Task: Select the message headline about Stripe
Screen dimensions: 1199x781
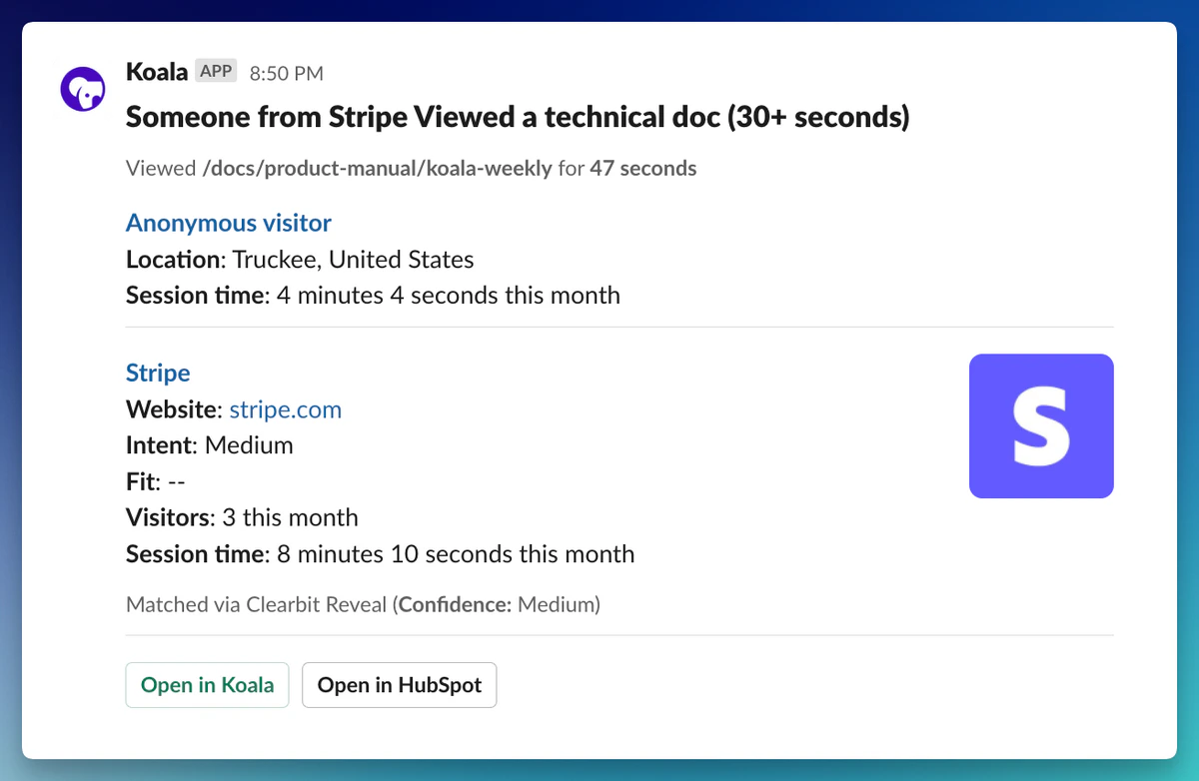Action: pyautogui.click(x=518, y=117)
